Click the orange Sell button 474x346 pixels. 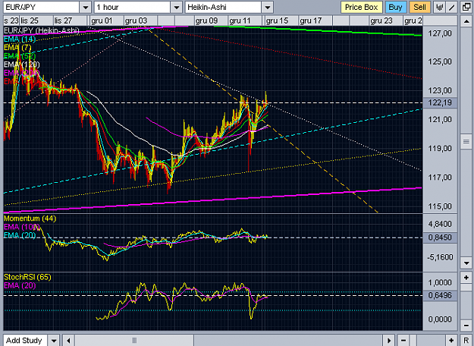pyautogui.click(x=419, y=8)
